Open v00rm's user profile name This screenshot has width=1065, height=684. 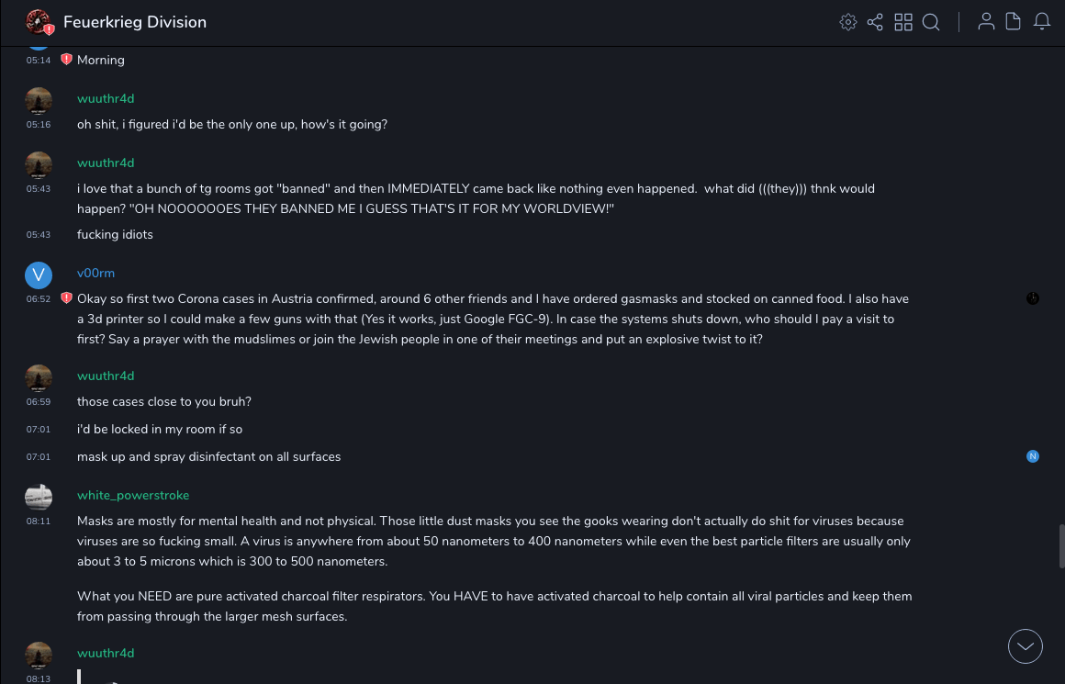(x=95, y=273)
